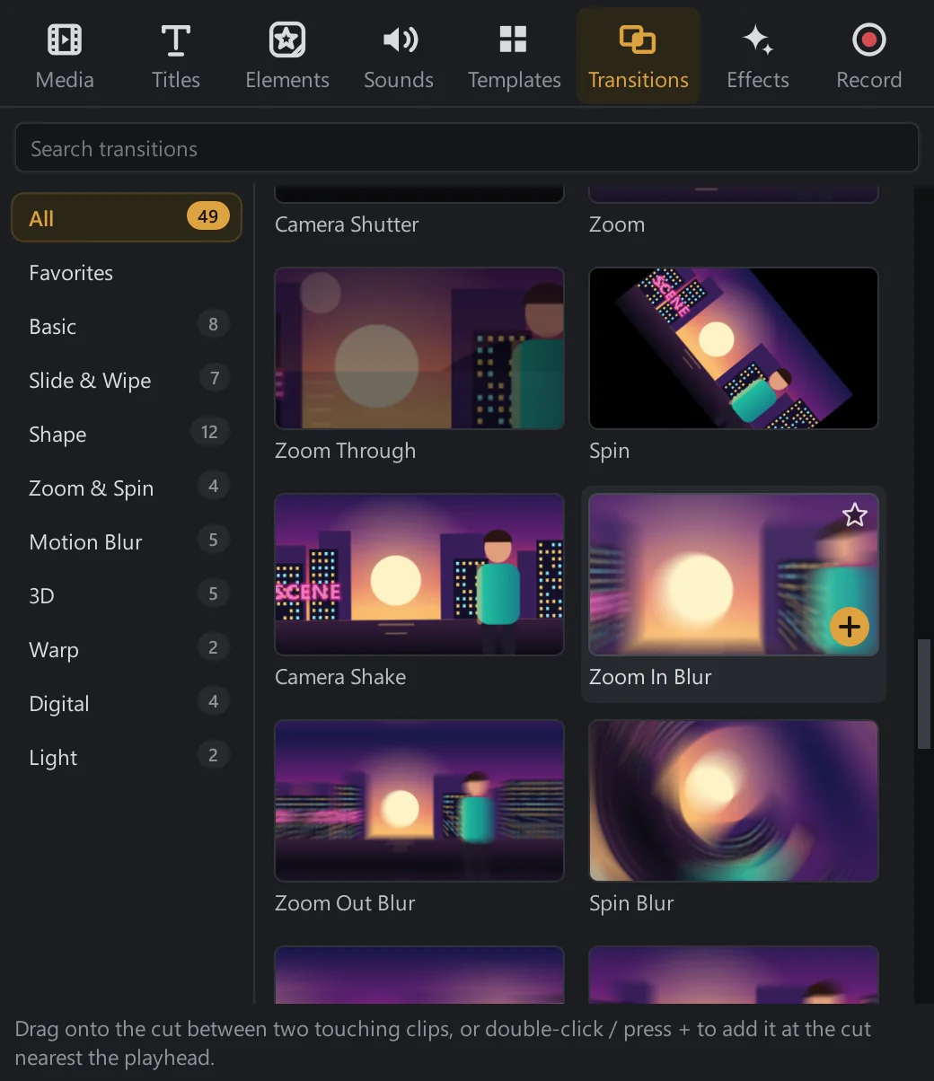The height and width of the screenshot is (1081, 934).
Task: Click the Camera Shake label
Action: (340, 677)
